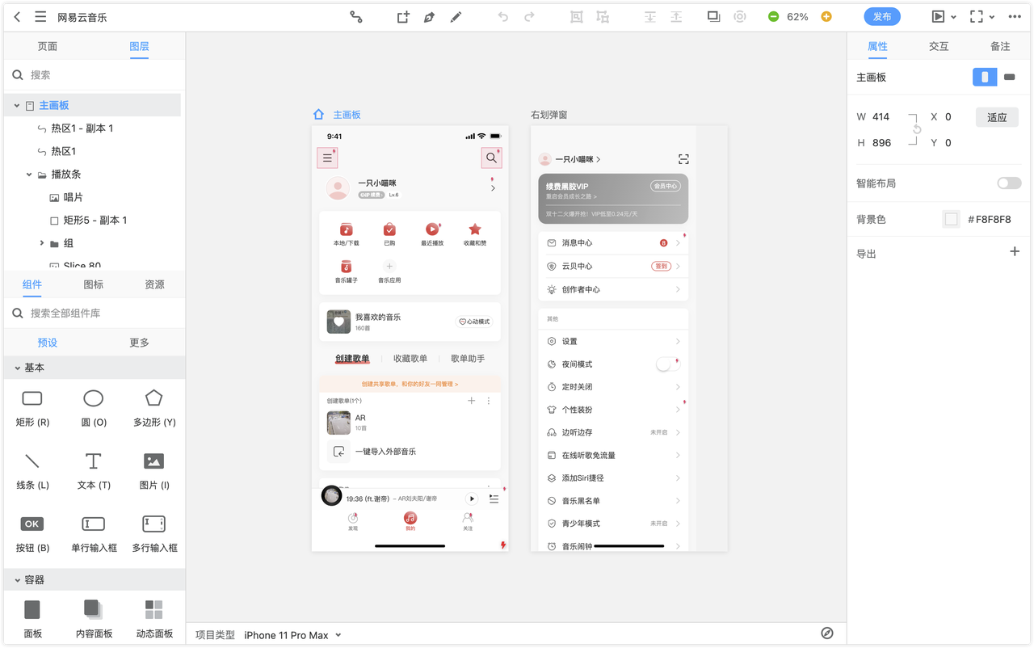Open the 备注 notes tab

1000,47
